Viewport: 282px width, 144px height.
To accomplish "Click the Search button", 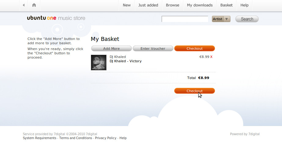I will coord(247,19).
